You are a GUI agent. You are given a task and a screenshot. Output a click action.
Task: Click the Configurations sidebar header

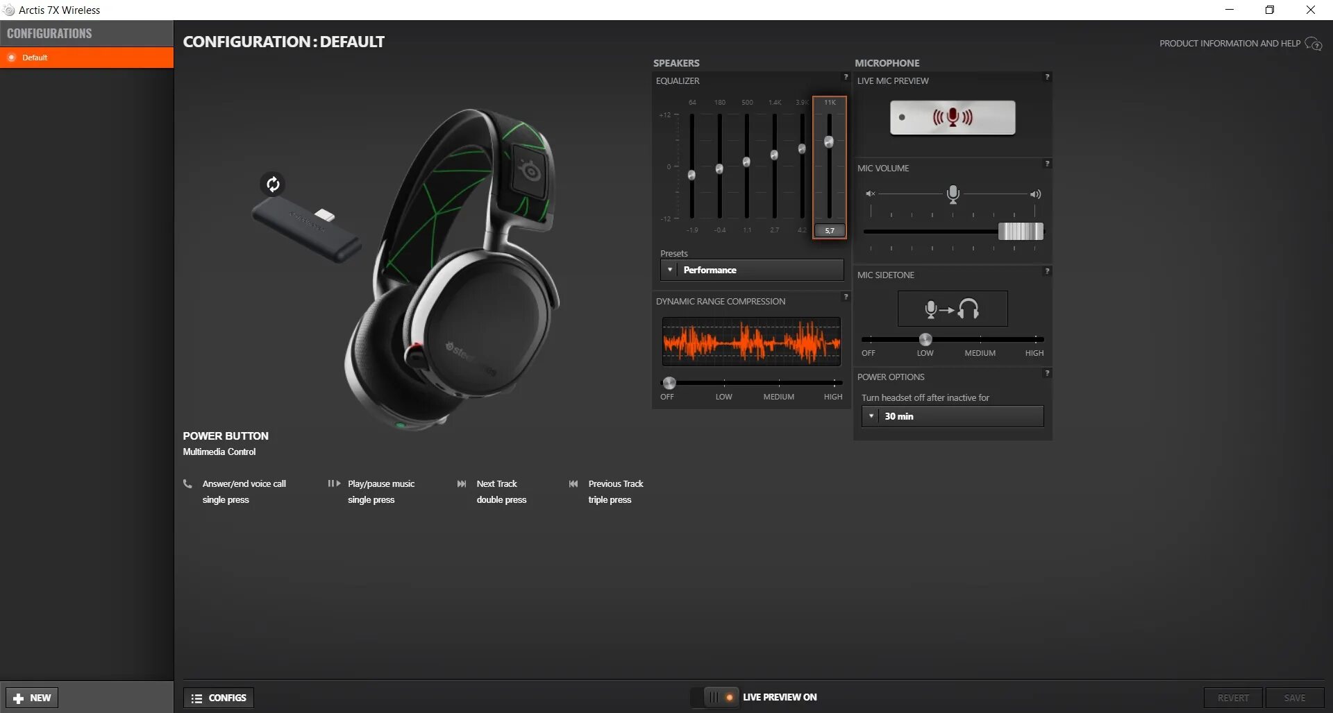point(87,33)
